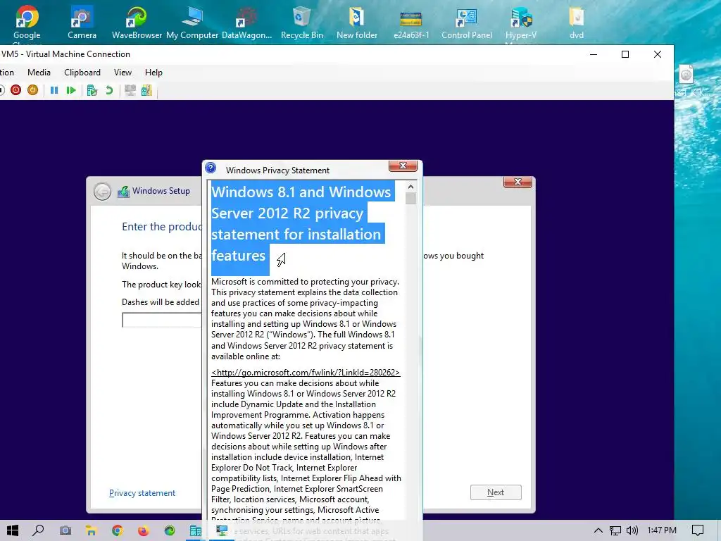Select the DataWagon desktop shortcut
This screenshot has height=541, width=721.
click(247, 22)
